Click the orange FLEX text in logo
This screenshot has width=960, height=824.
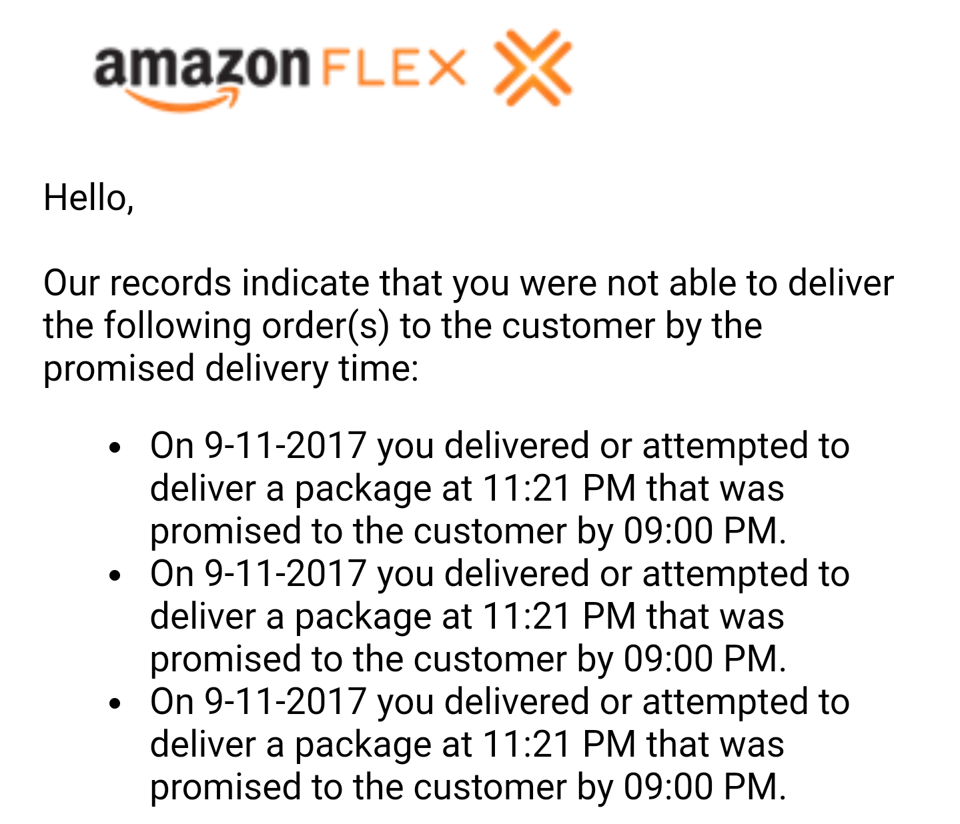tap(394, 68)
